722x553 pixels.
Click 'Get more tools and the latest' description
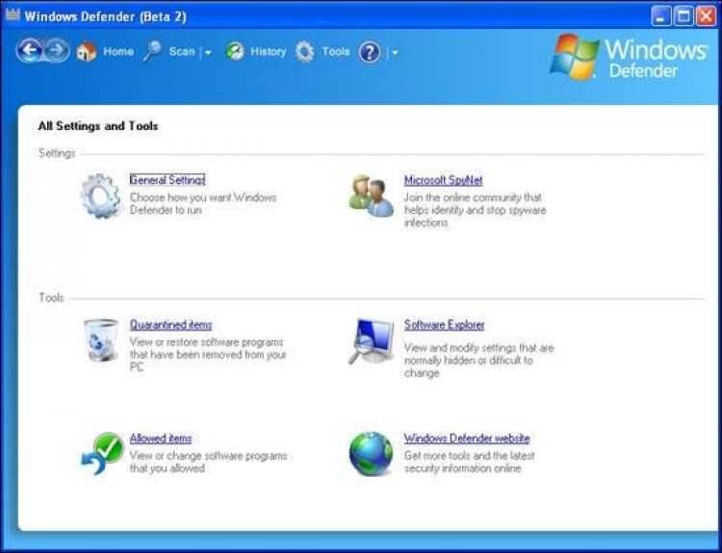(x=469, y=461)
